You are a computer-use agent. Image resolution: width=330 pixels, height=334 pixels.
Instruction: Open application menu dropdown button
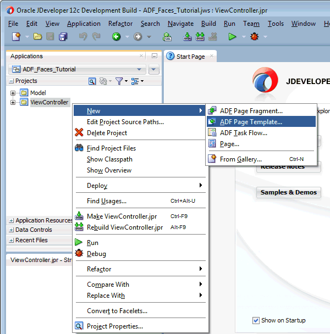coord(154,69)
